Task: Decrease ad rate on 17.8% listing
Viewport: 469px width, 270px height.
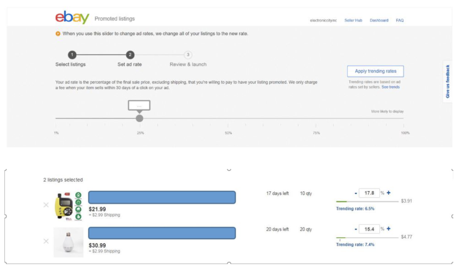Action: click(356, 193)
